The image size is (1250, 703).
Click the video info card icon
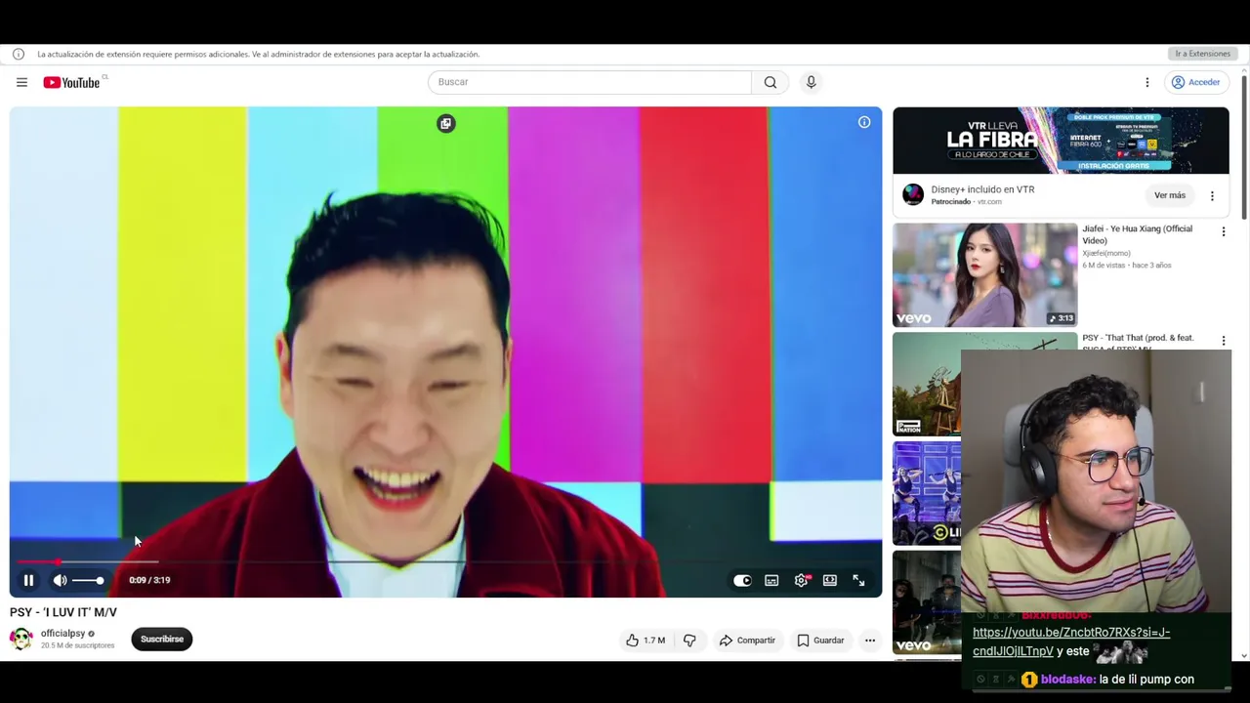coord(864,122)
